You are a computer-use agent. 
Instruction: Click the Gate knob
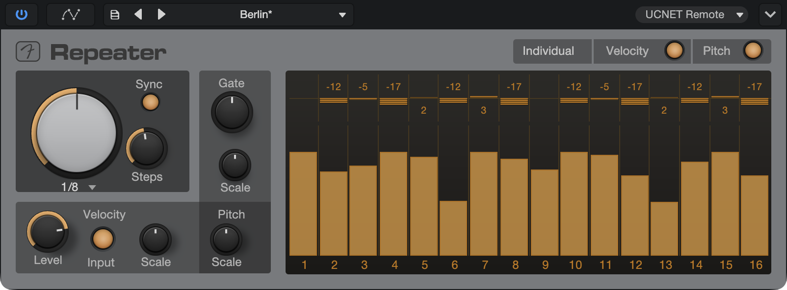click(x=232, y=112)
